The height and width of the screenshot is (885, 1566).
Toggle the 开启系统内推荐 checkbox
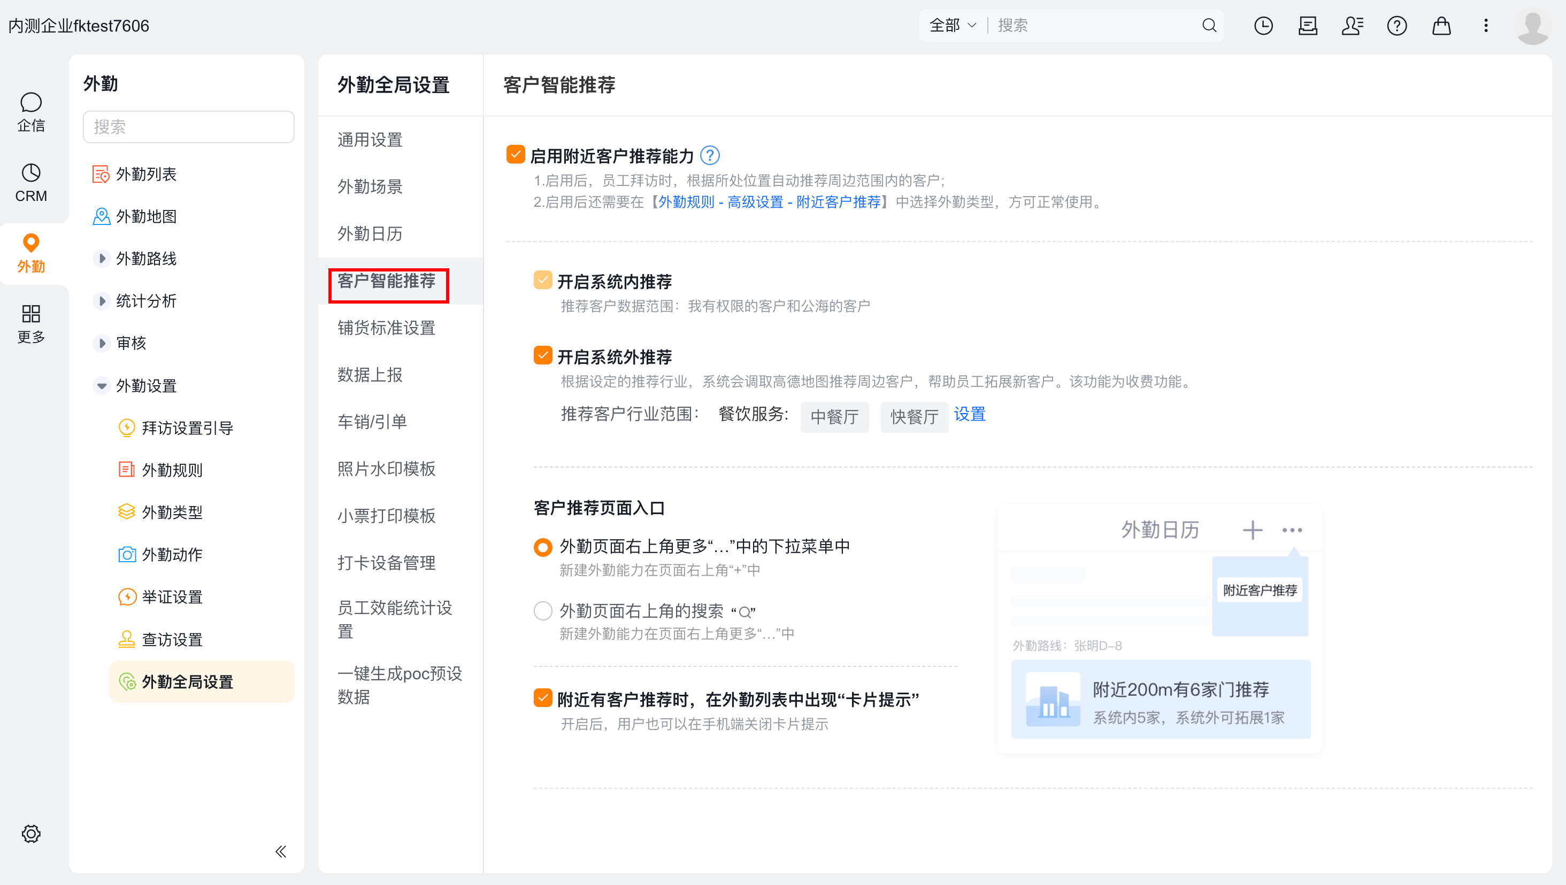pos(542,280)
